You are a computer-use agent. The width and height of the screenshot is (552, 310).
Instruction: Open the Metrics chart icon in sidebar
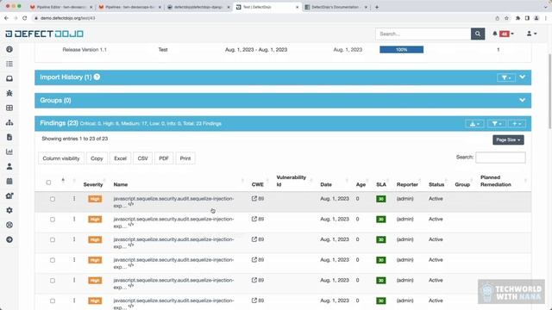pos(9,152)
